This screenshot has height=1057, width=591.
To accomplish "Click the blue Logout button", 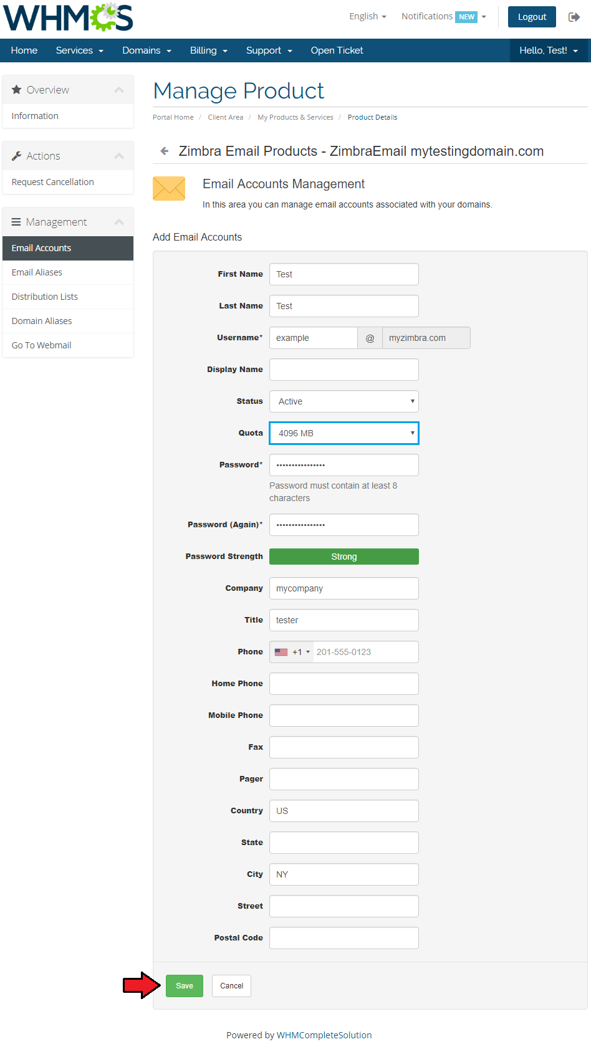I will pyautogui.click(x=532, y=17).
